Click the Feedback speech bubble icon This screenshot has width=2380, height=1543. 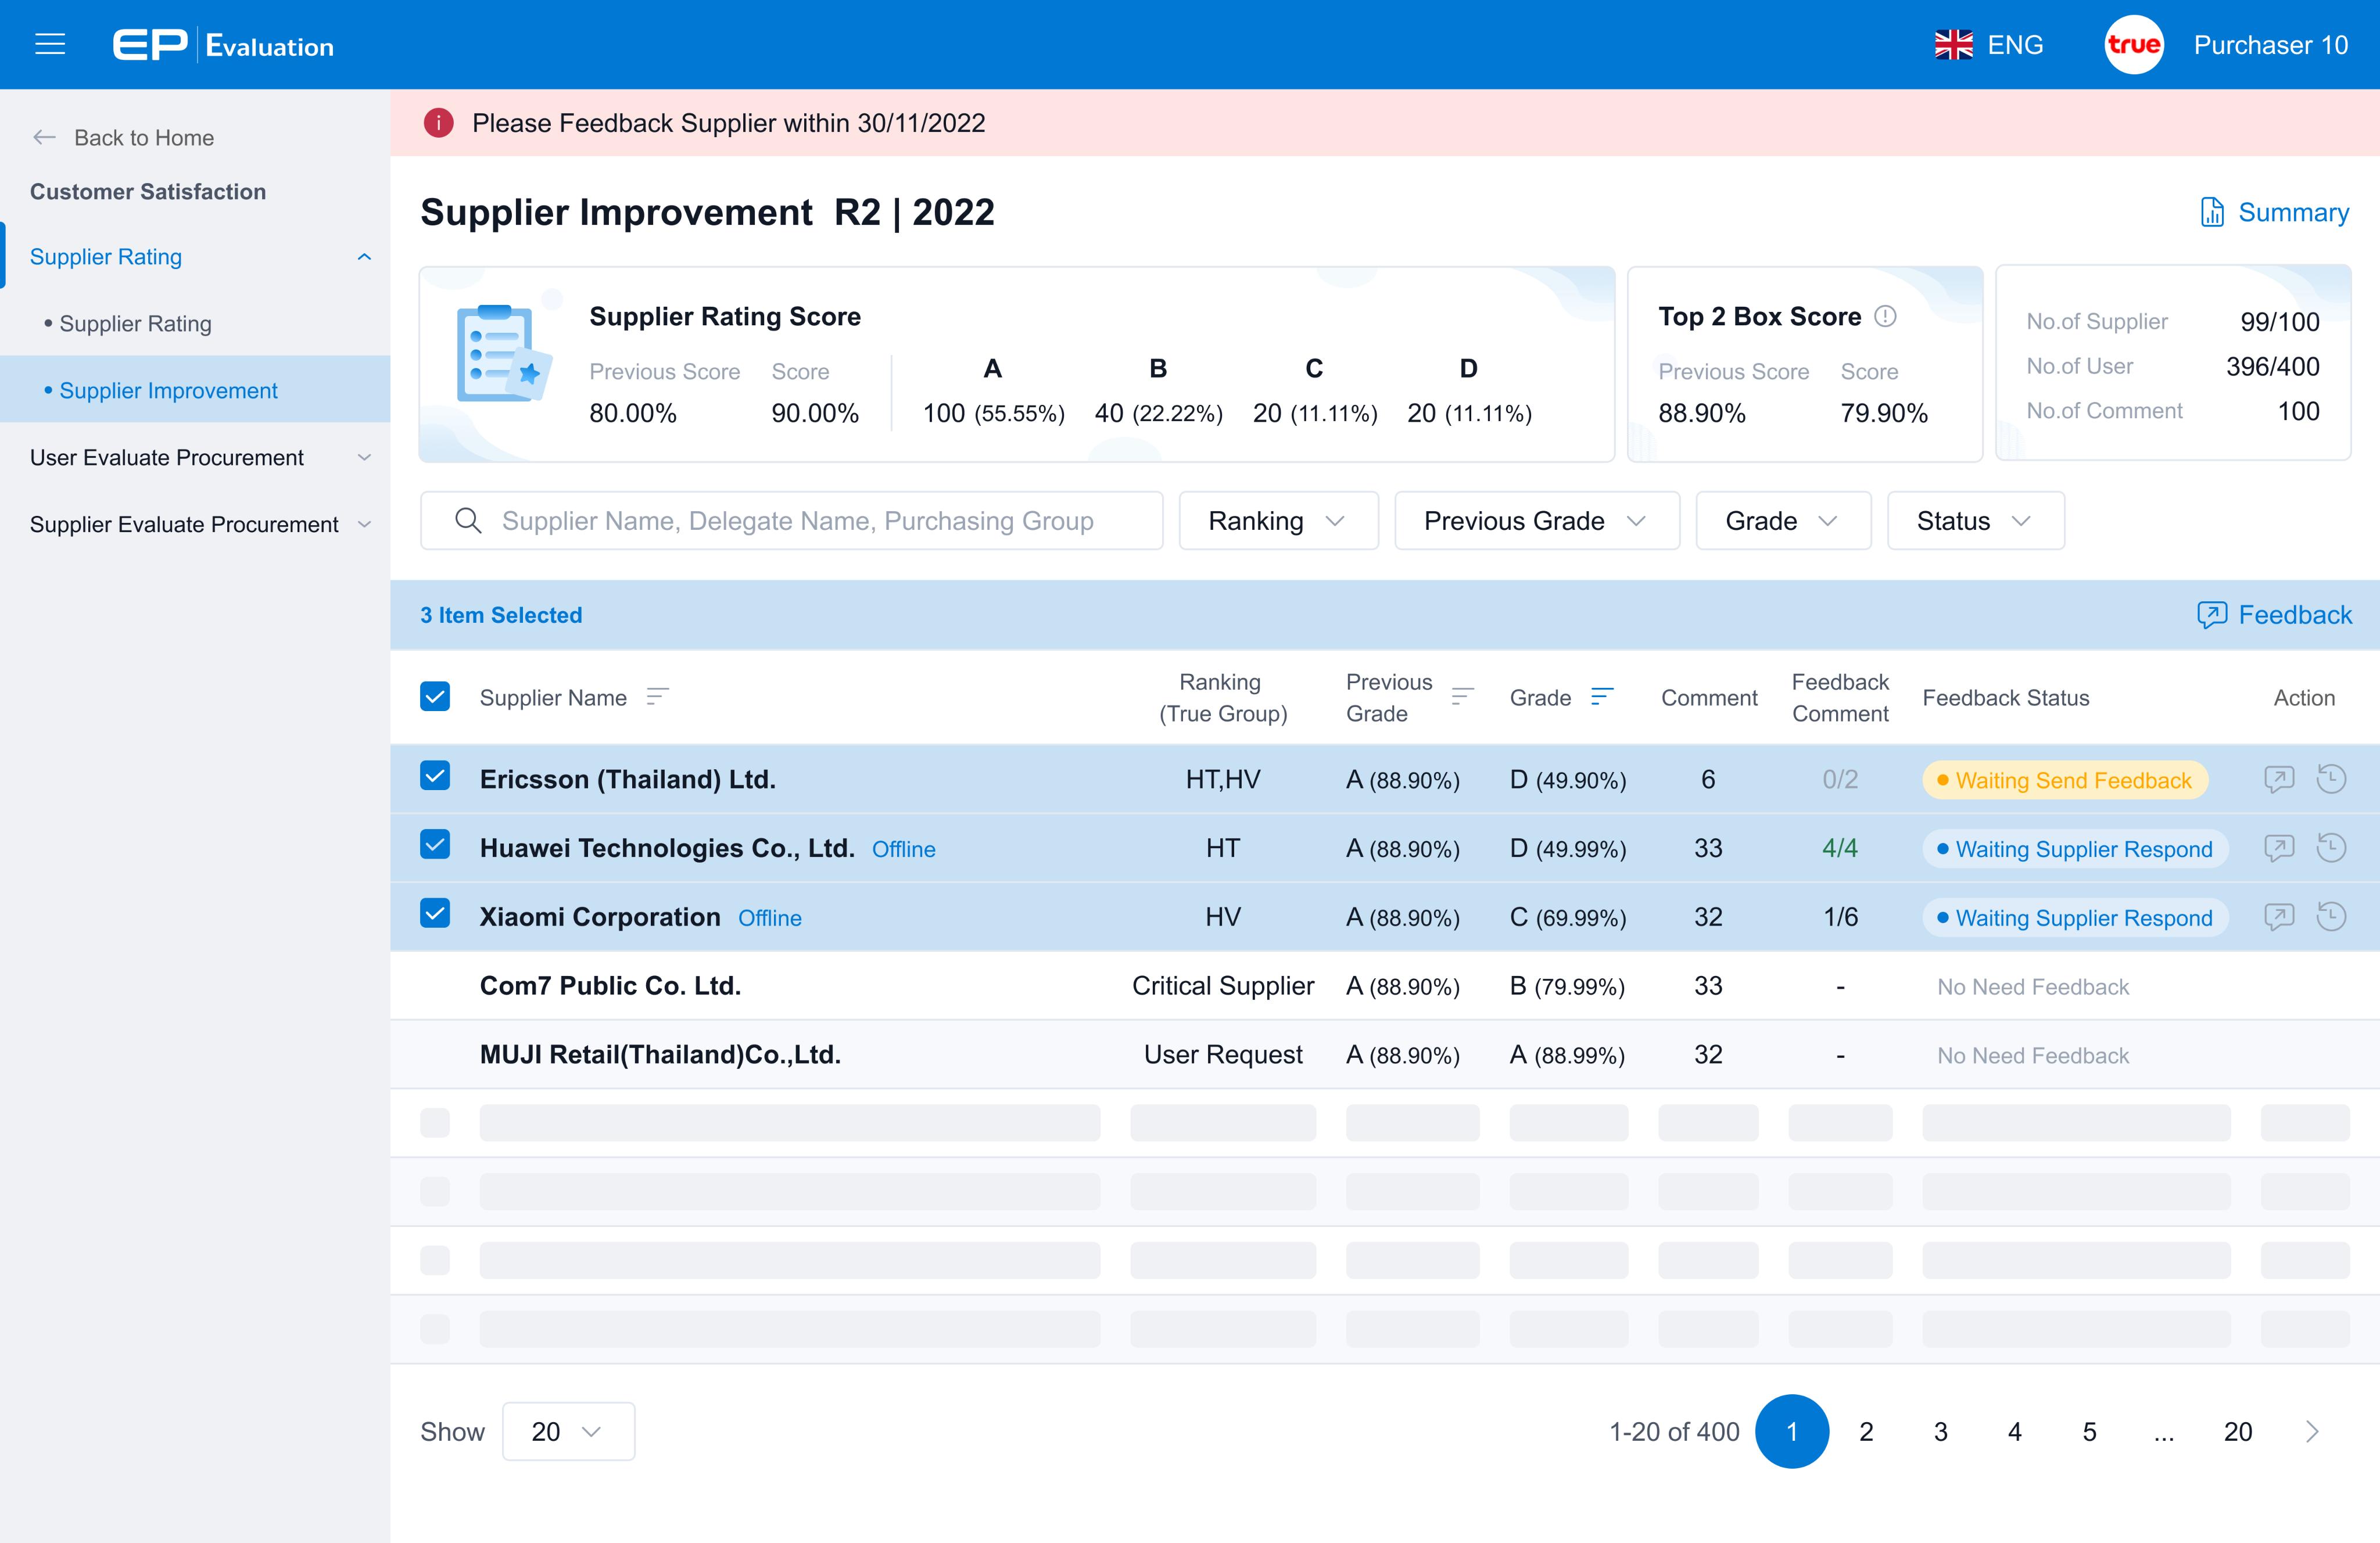tap(2211, 615)
